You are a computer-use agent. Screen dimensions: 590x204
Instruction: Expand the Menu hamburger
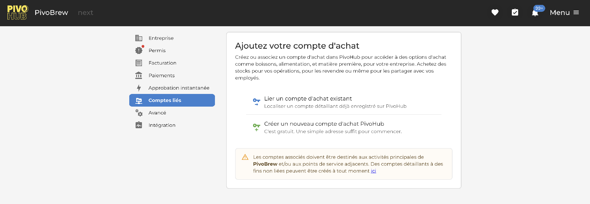(564, 12)
